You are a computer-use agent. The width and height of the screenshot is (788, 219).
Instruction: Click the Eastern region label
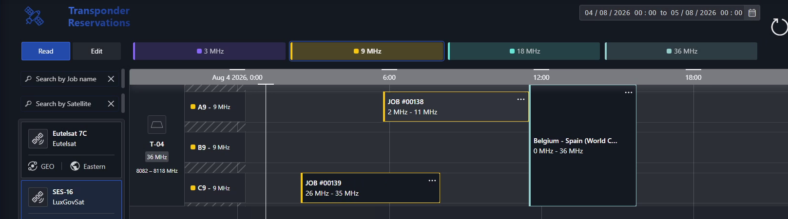coord(95,166)
